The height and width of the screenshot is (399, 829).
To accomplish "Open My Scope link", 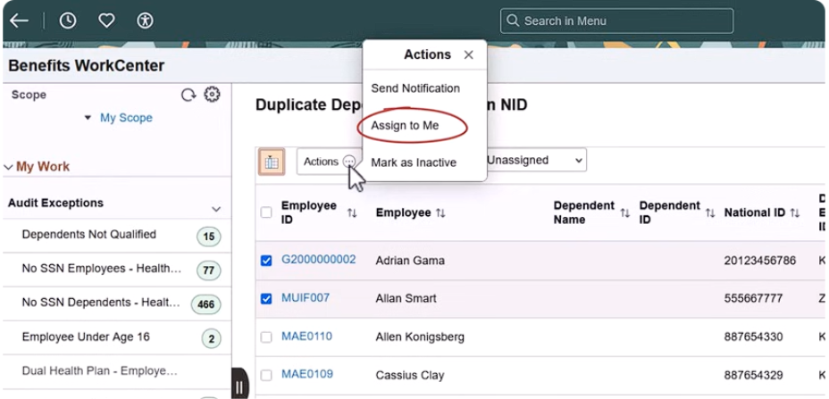I will (126, 118).
